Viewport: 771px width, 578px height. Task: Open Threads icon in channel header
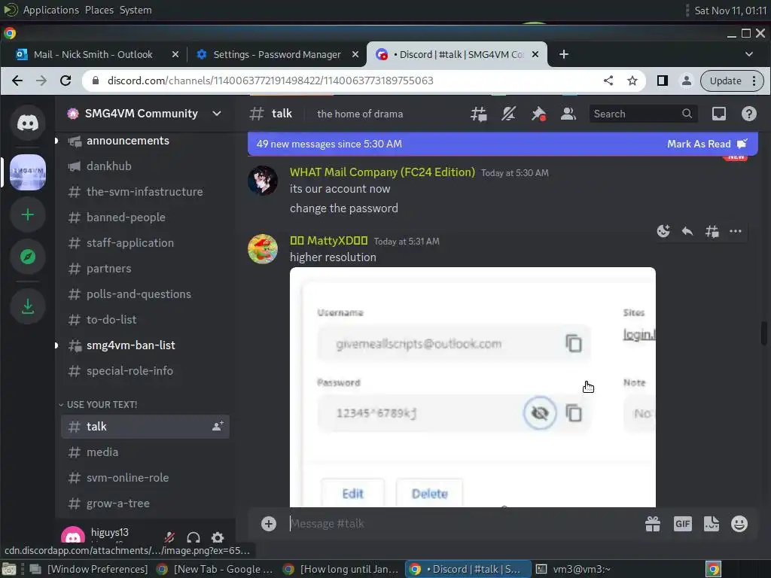478,114
